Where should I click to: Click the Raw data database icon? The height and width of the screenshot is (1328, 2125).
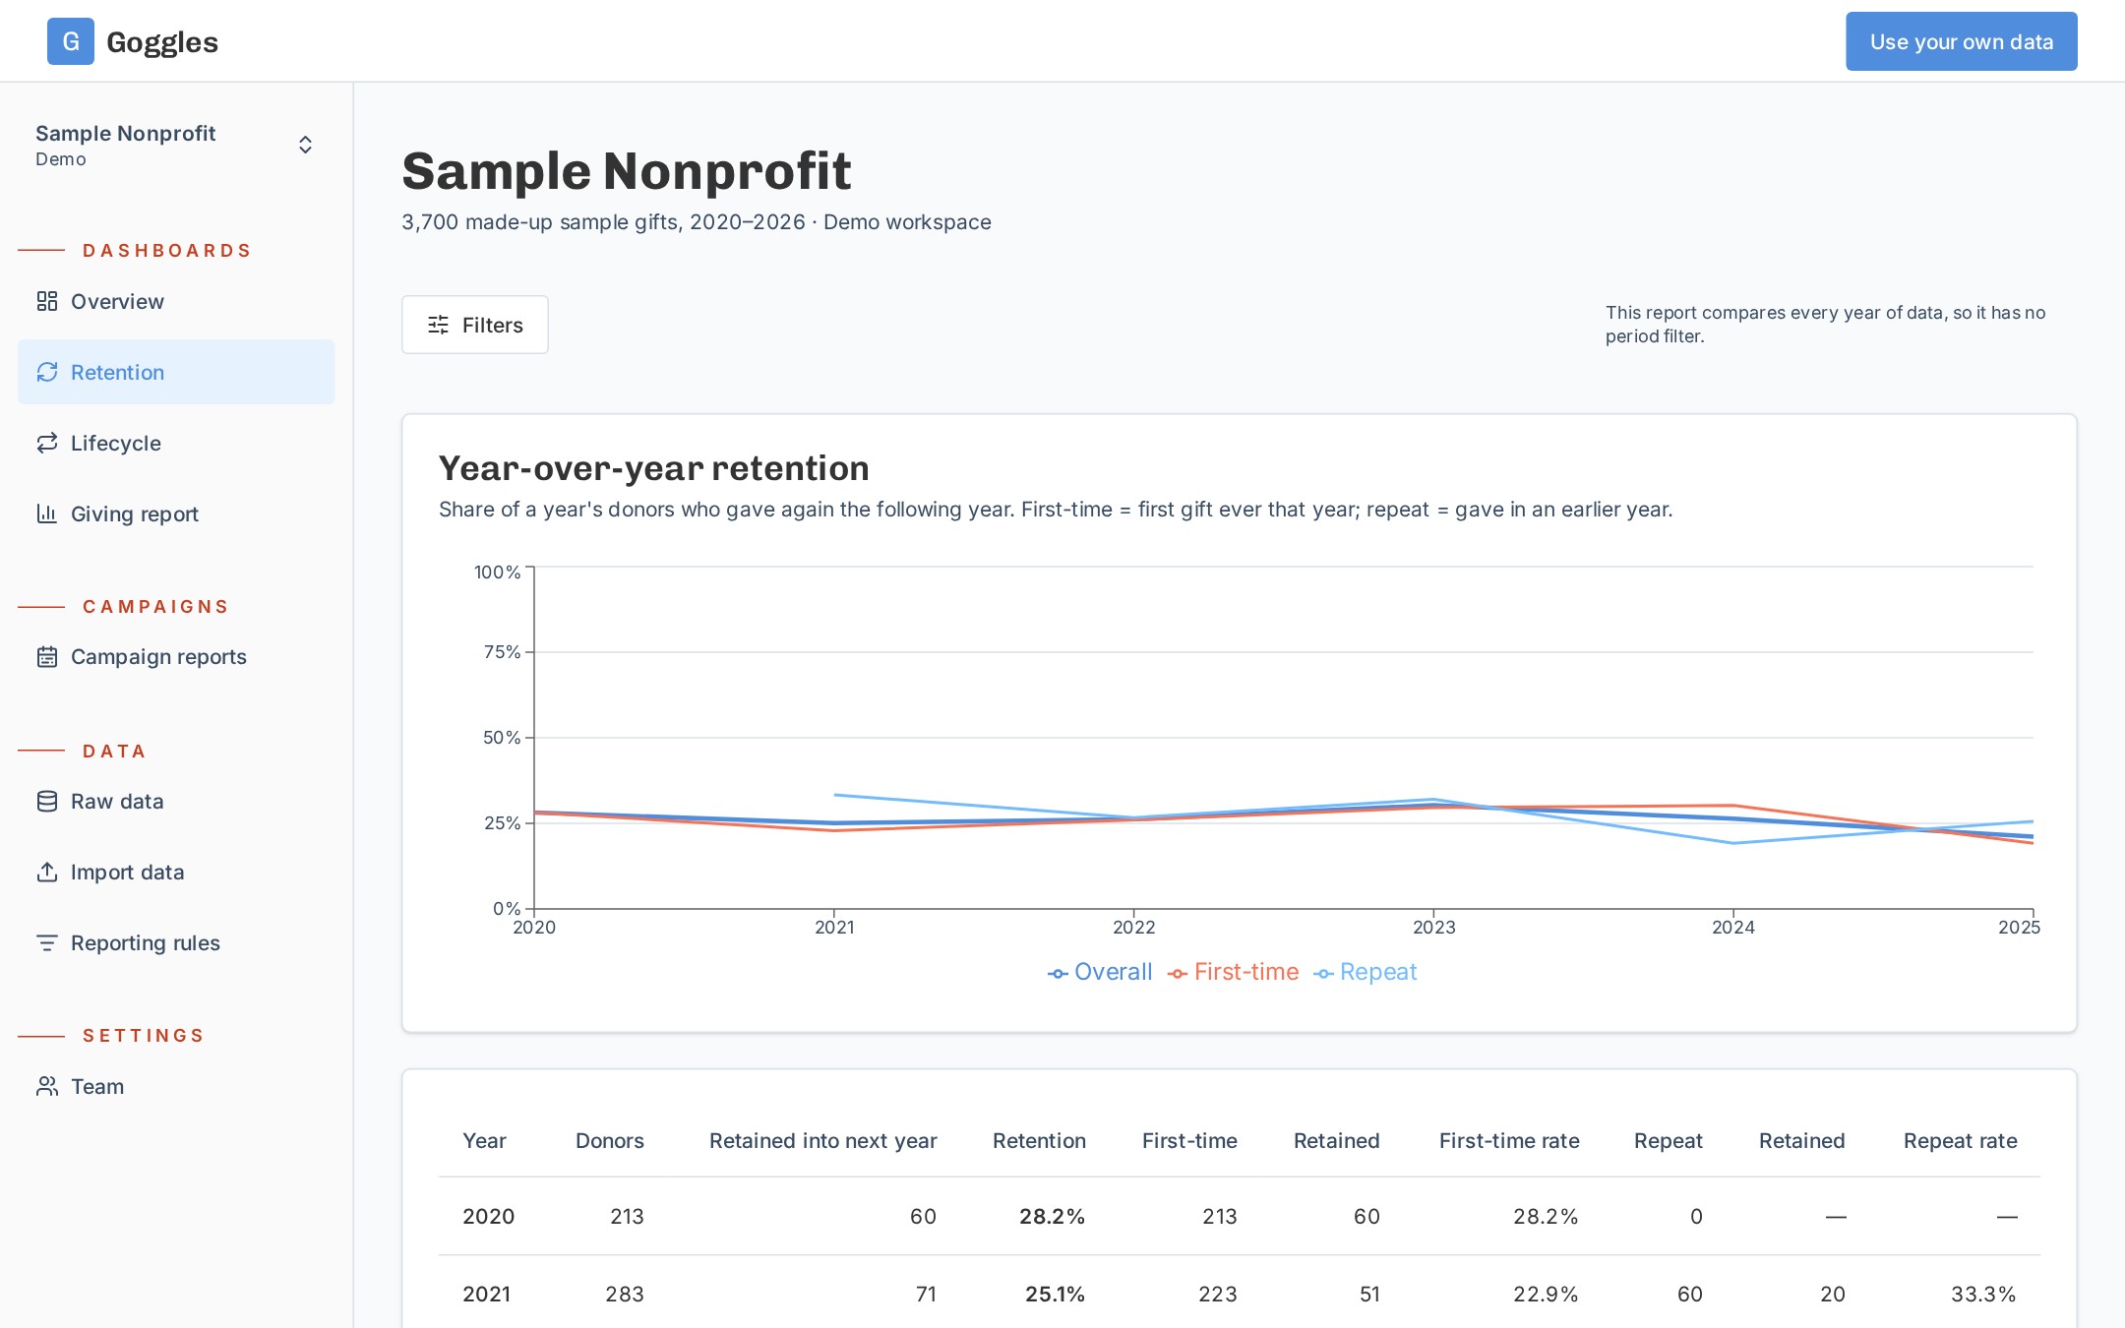tap(47, 801)
